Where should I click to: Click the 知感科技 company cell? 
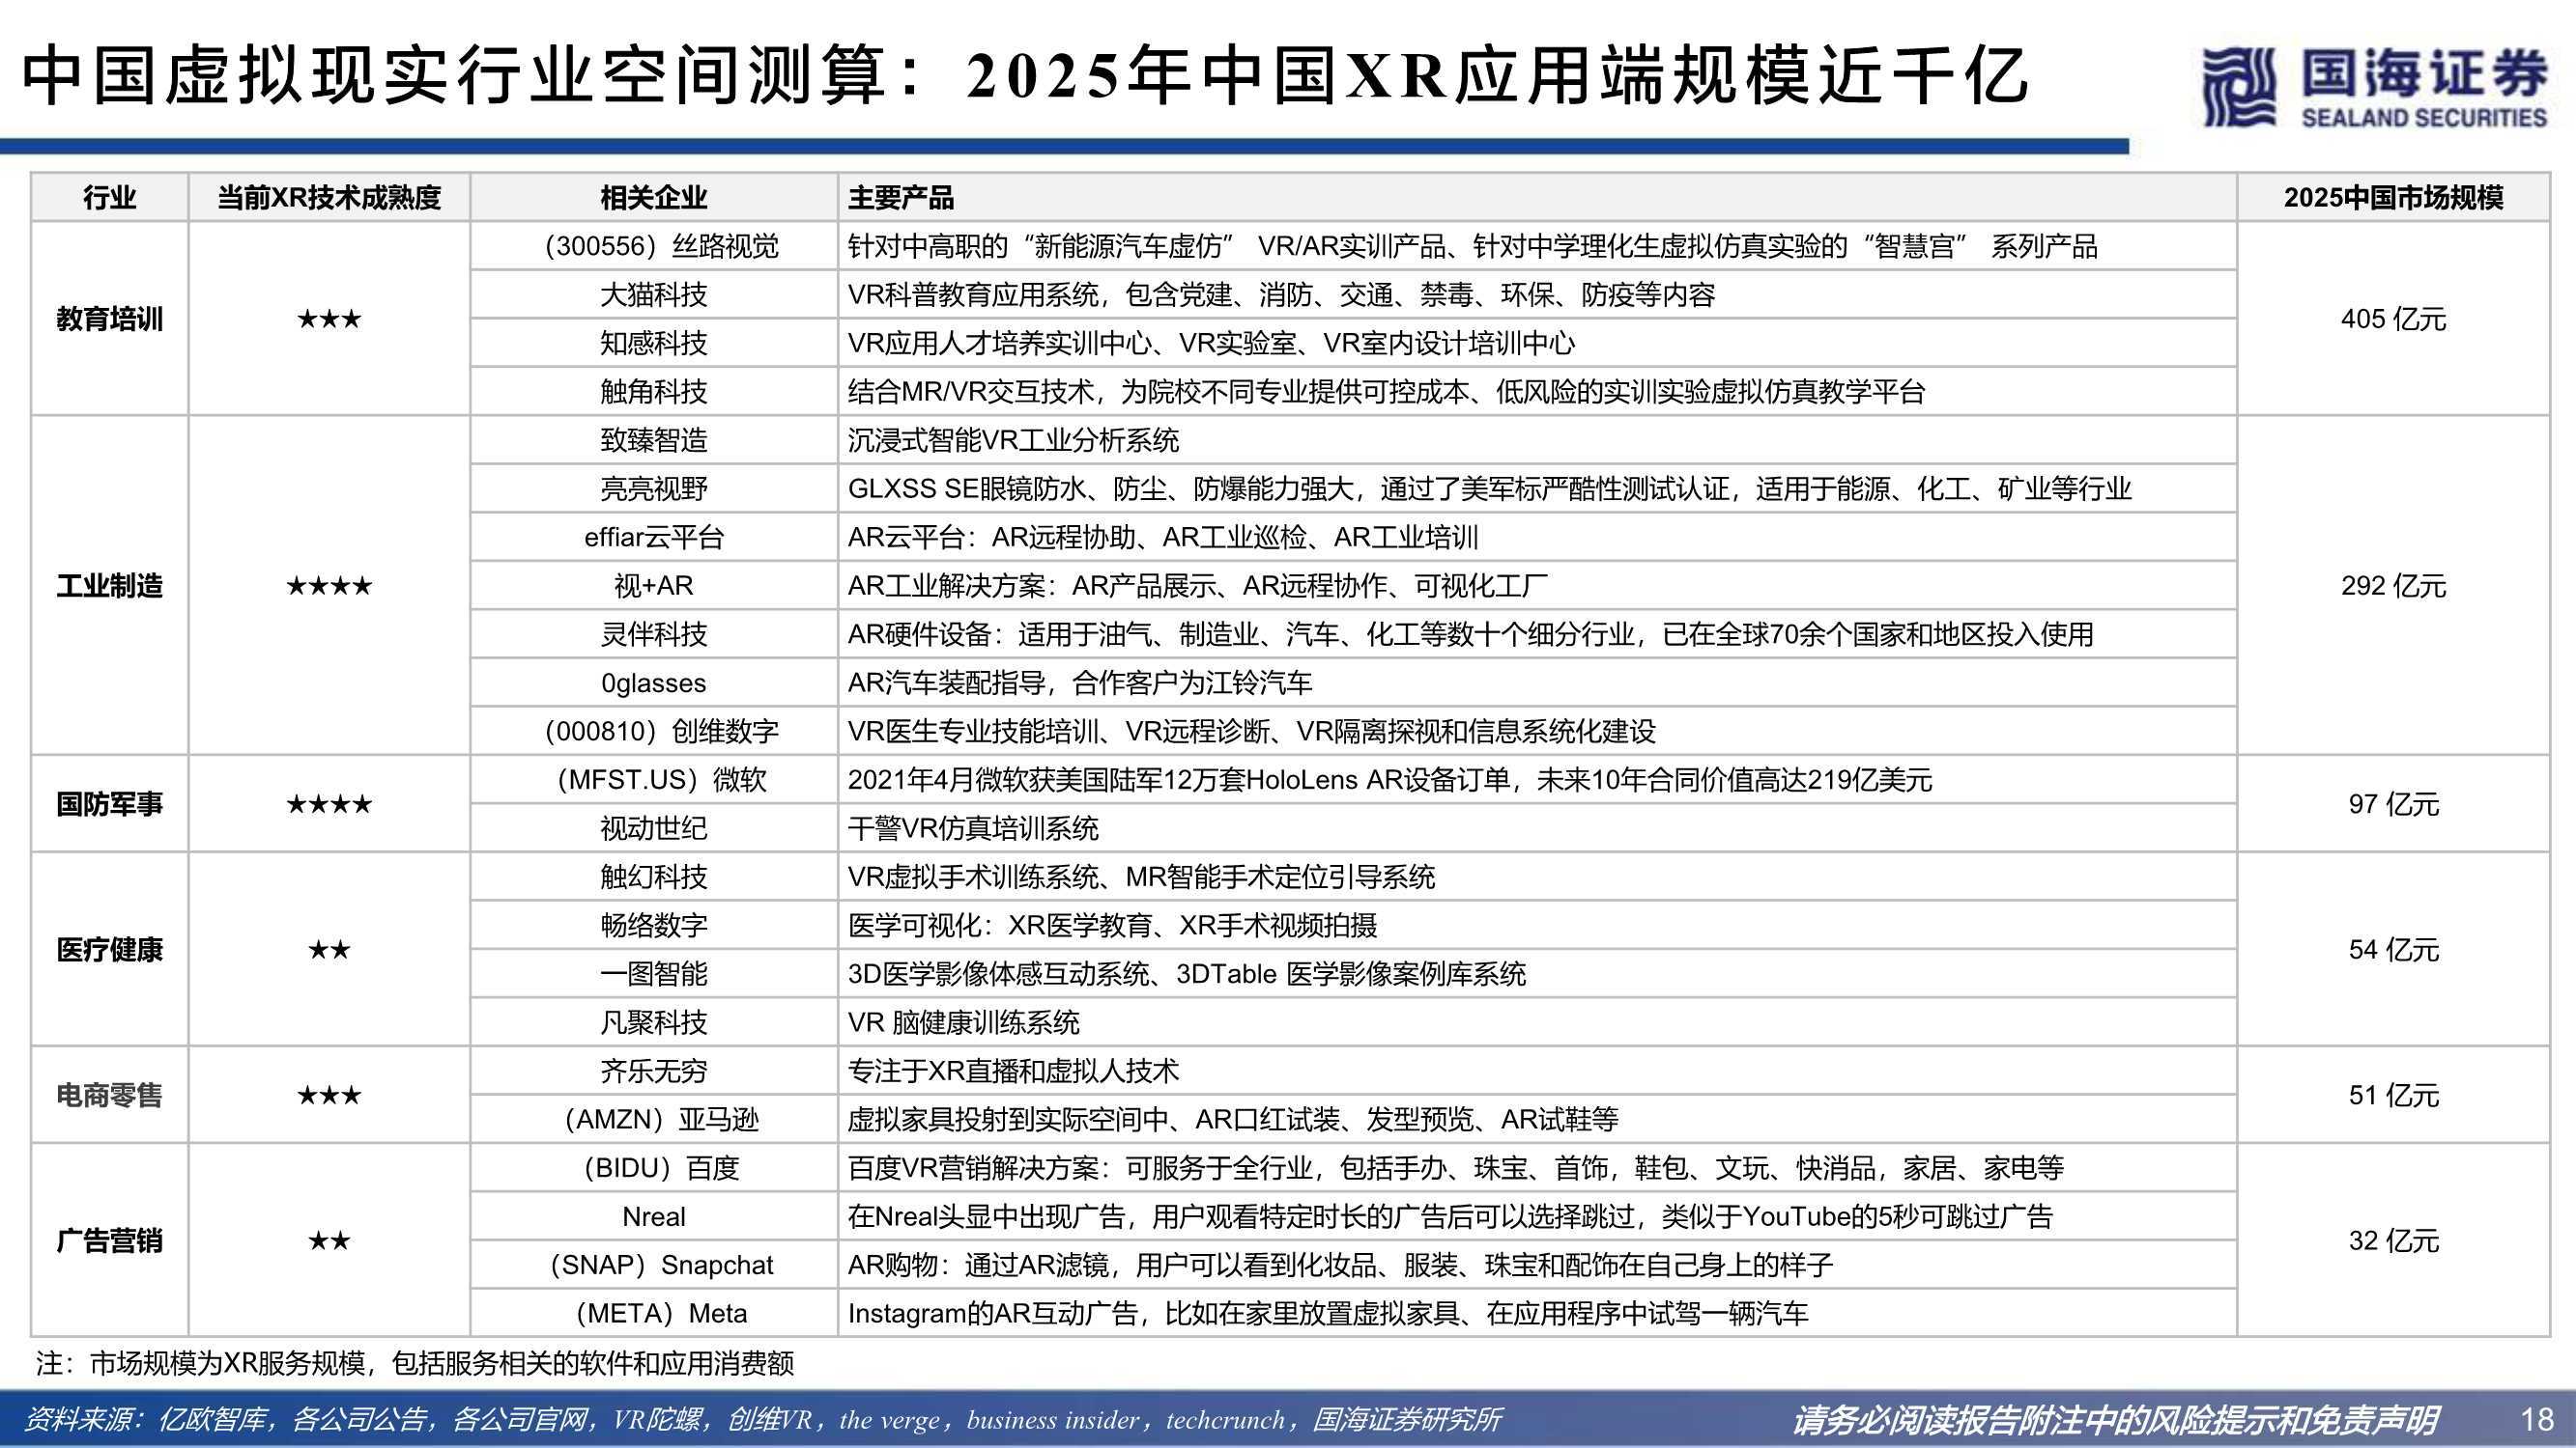coord(653,343)
